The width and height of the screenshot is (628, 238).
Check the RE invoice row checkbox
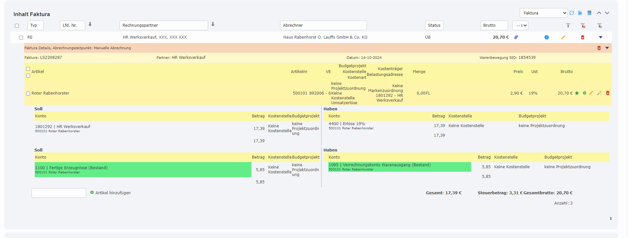[x=21, y=38]
